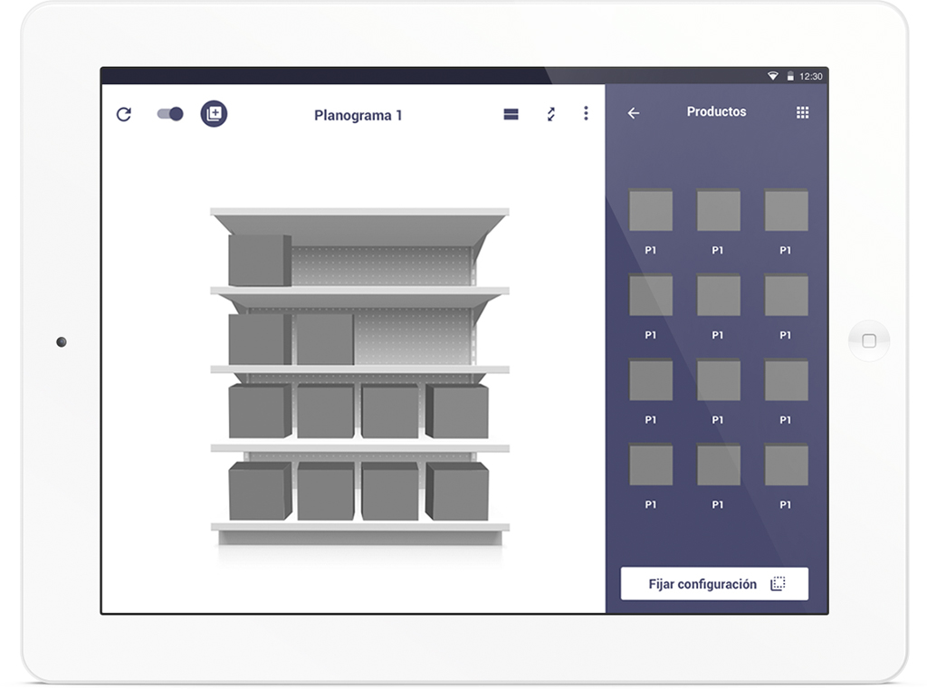Click the add planogram round icon
The image size is (927, 689).
(214, 114)
